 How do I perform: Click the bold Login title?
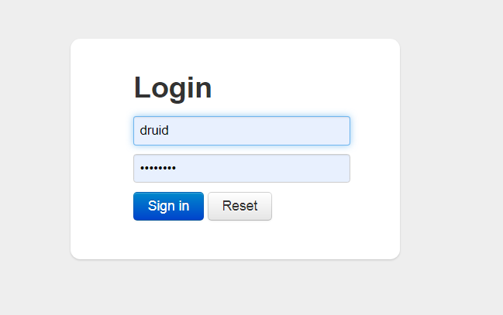(173, 87)
